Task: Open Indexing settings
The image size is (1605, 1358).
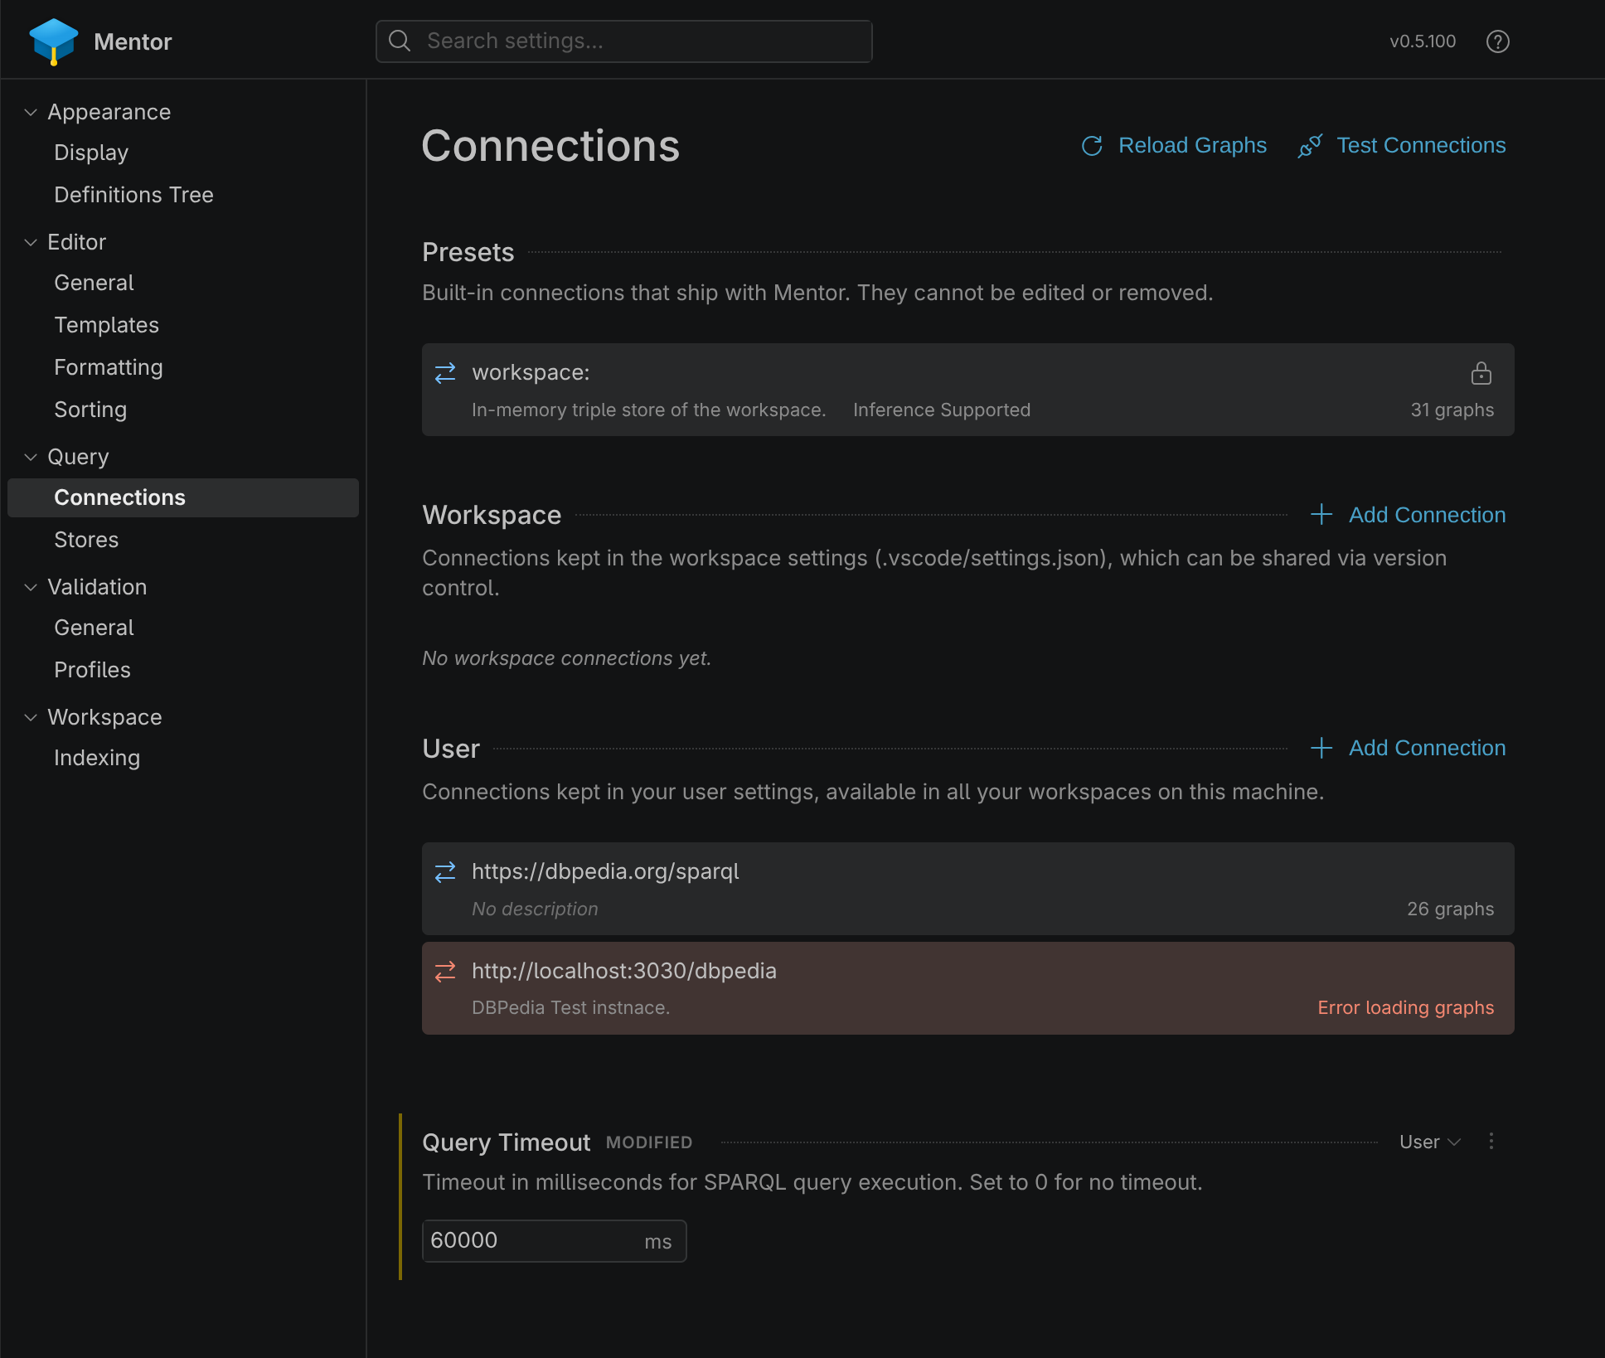Action: (97, 758)
